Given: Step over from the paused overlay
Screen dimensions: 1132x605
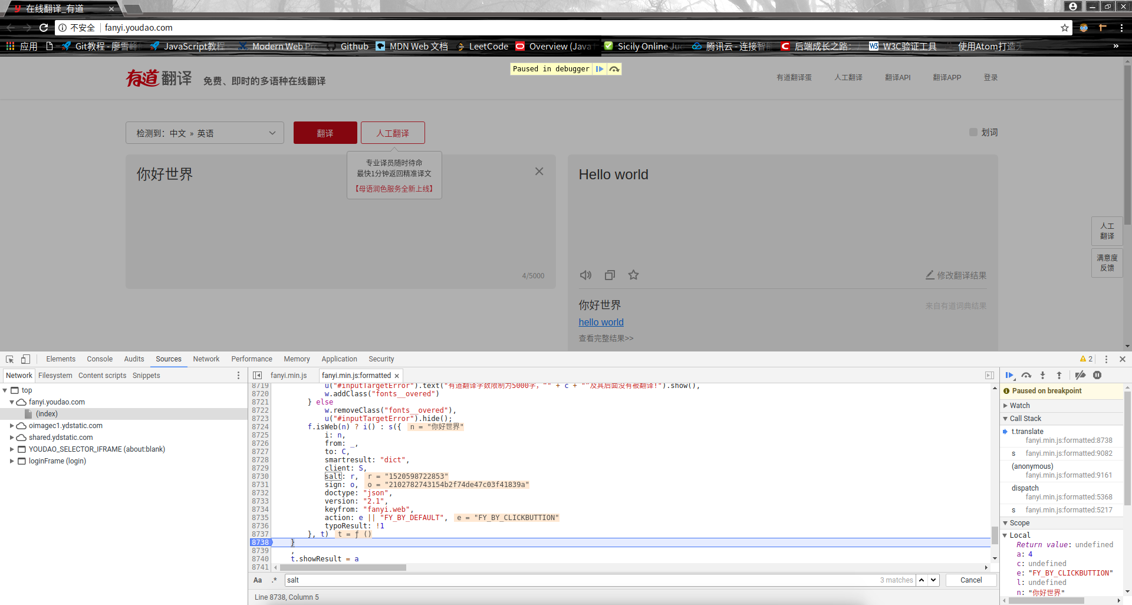Looking at the screenshot, I should [614, 69].
